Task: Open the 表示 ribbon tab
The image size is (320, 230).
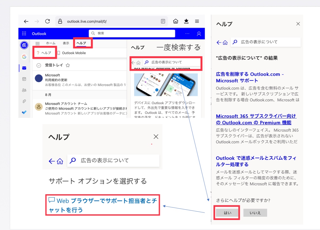Action: coord(66,43)
